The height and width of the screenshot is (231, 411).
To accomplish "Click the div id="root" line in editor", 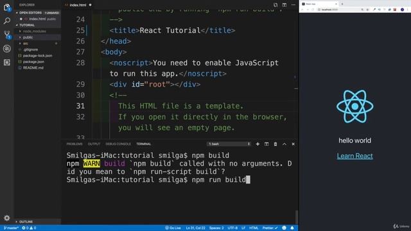I will (155, 84).
